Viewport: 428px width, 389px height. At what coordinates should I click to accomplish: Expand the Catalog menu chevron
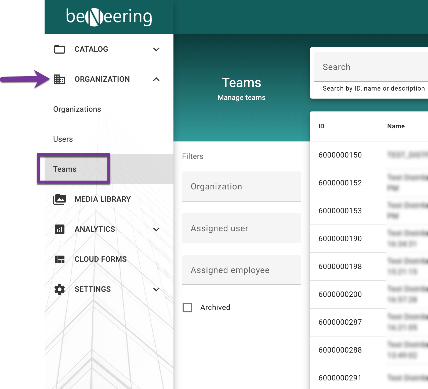[x=156, y=49]
